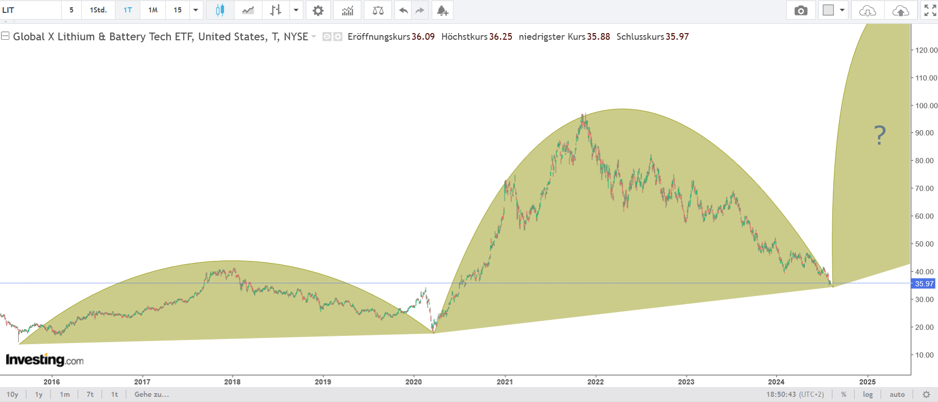
Task: Select the 1M interval tab
Action: click(x=153, y=10)
